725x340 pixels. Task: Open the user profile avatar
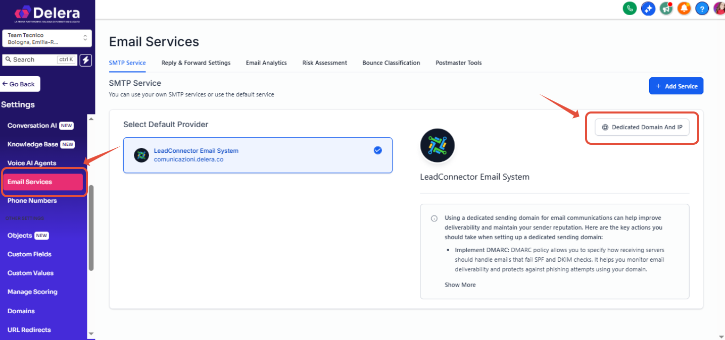(719, 9)
